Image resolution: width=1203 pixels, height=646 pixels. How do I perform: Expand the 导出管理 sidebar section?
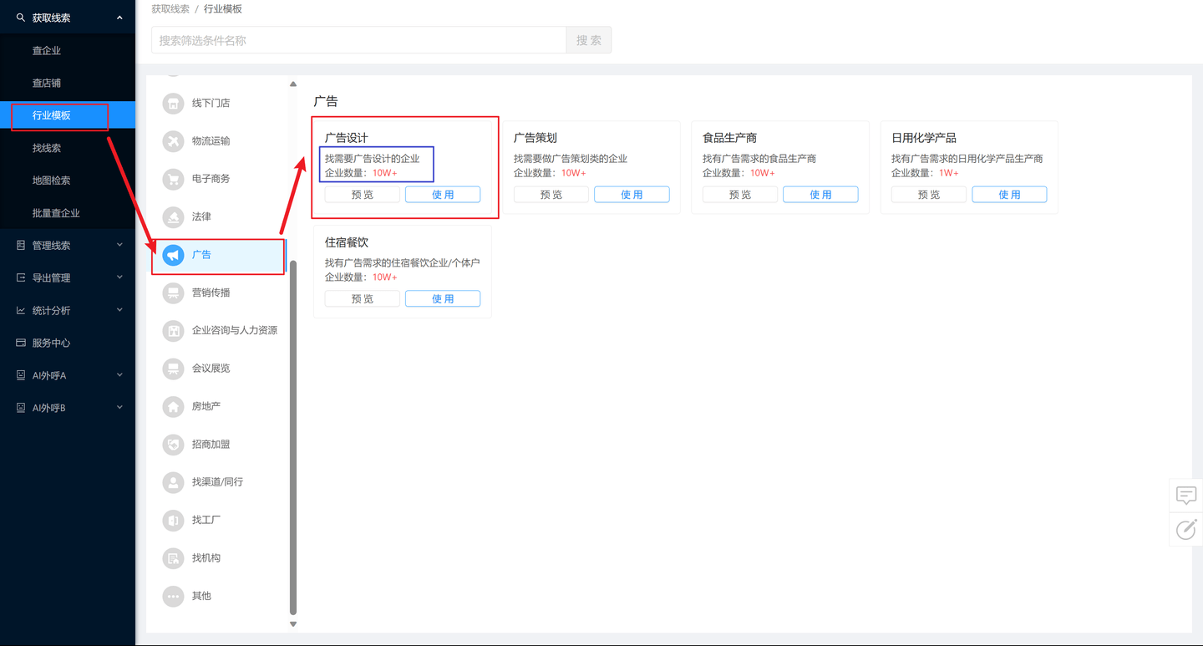click(67, 278)
